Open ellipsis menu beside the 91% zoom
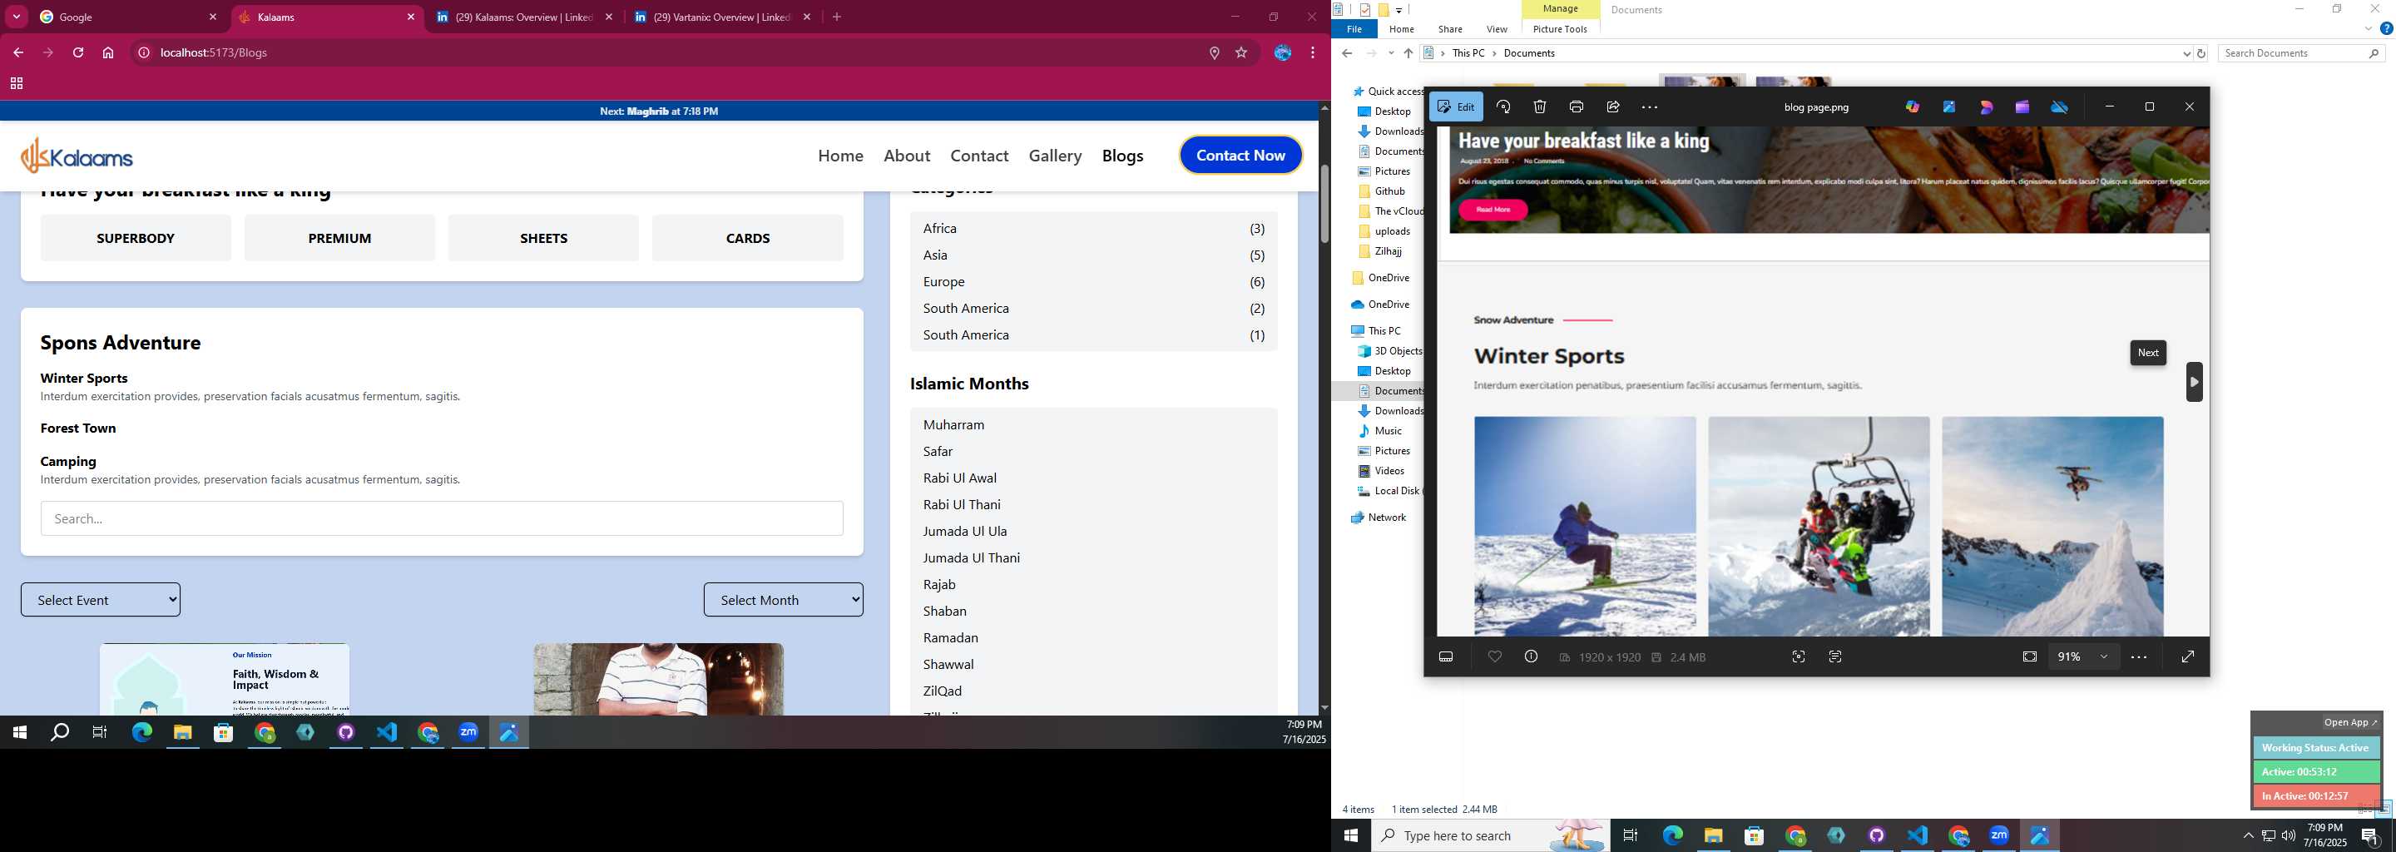The width and height of the screenshot is (2396, 852). click(2138, 656)
